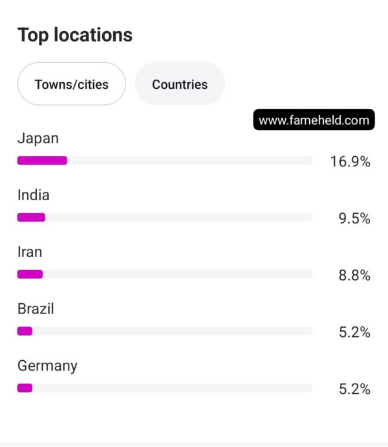Click the gray track of Japan's bar
The width and height of the screenshot is (388, 447).
click(x=190, y=161)
